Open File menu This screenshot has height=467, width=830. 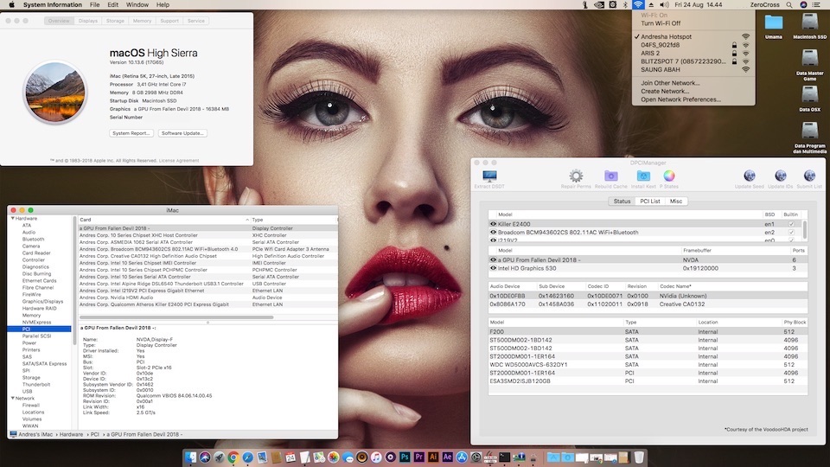95,5
